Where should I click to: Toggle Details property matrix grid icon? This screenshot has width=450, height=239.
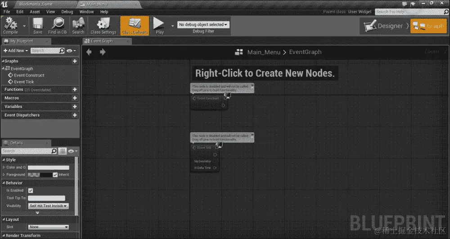[62, 151]
